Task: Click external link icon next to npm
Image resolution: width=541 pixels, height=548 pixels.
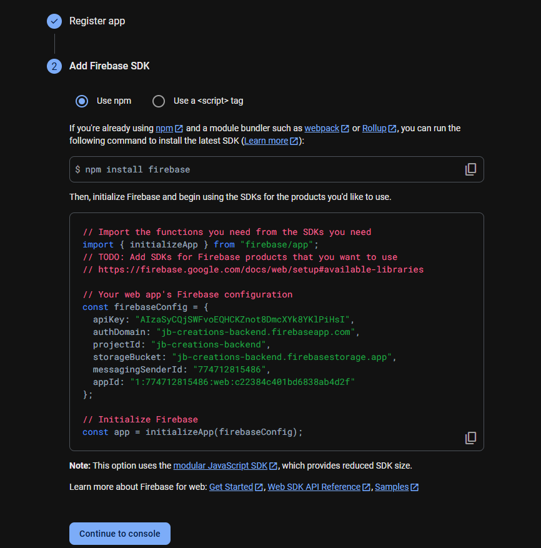Action: click(x=179, y=129)
